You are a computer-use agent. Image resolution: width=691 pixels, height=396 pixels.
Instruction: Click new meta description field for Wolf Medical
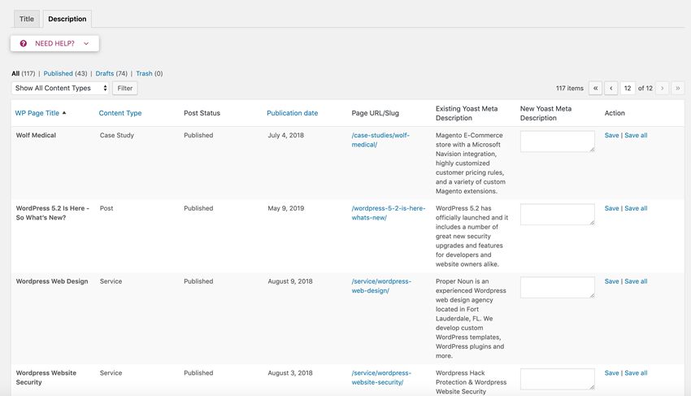pyautogui.click(x=558, y=141)
